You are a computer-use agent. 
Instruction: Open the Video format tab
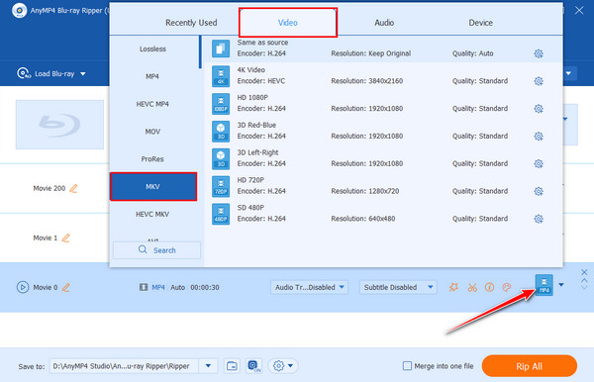click(x=288, y=23)
